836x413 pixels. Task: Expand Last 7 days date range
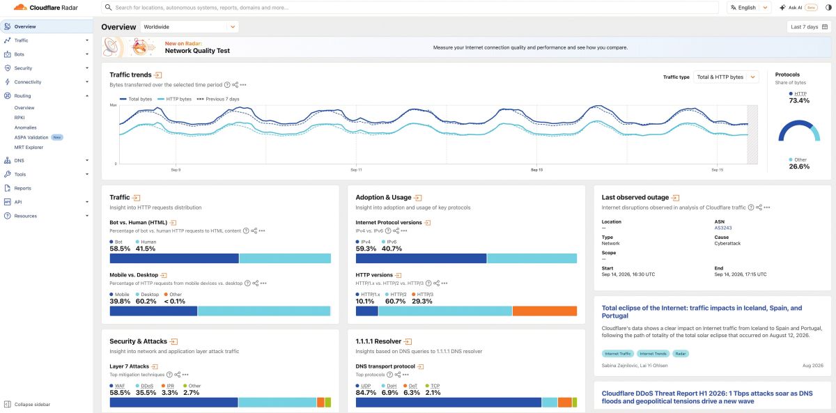[809, 26]
